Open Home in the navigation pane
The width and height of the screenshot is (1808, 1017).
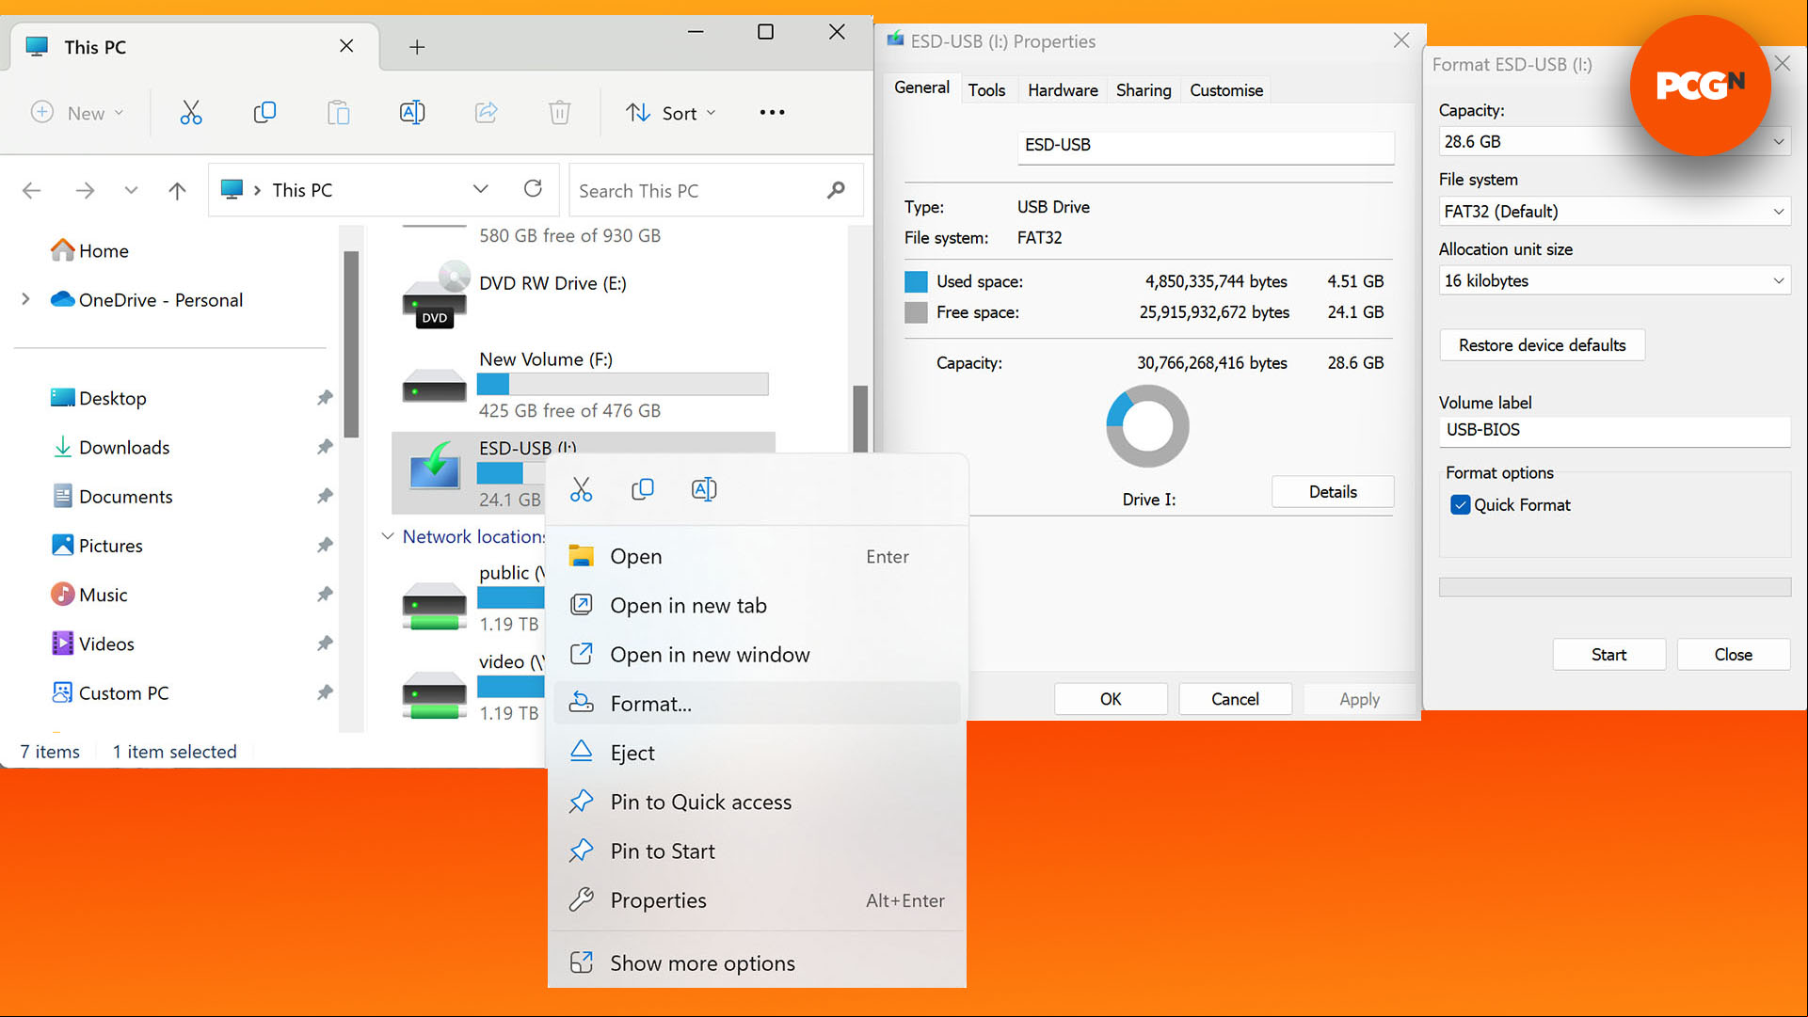tap(90, 251)
